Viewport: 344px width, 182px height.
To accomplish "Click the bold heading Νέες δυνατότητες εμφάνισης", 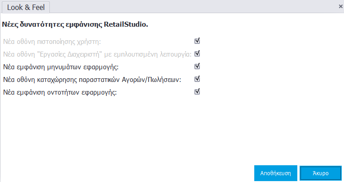I will click(x=54, y=24).
